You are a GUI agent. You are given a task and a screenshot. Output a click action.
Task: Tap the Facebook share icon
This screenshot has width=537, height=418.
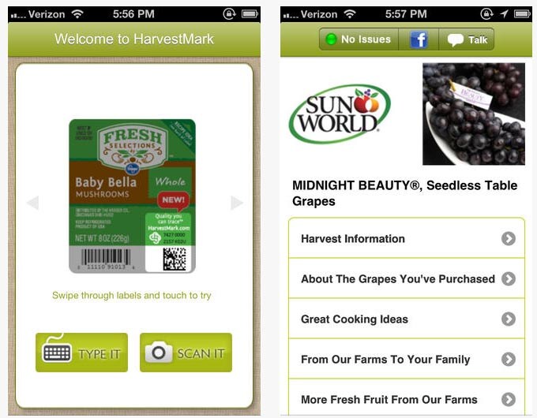419,39
